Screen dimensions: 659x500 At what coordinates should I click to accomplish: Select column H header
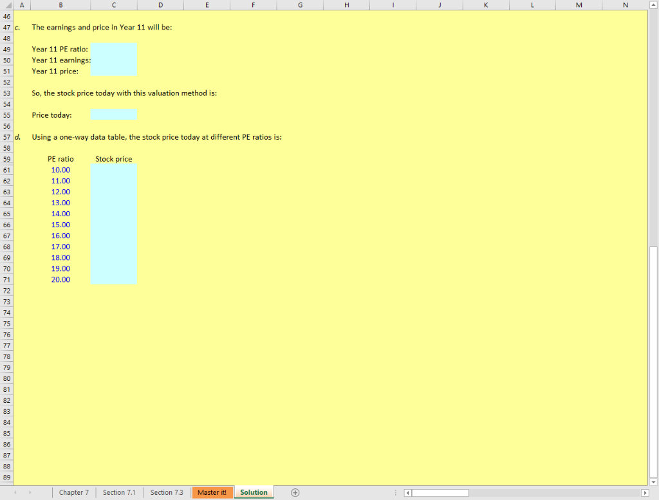[x=347, y=5]
